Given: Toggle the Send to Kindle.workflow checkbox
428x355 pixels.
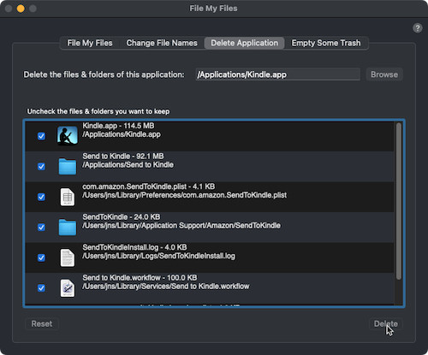Looking at the screenshot, I should tap(41, 288).
